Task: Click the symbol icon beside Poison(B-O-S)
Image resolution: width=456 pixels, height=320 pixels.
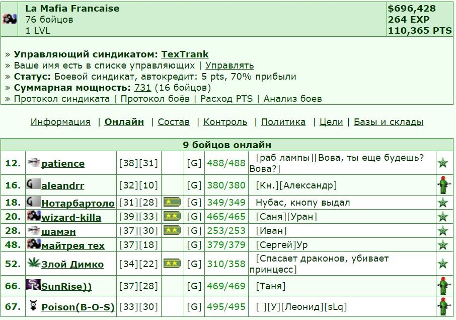Action: 33,305
